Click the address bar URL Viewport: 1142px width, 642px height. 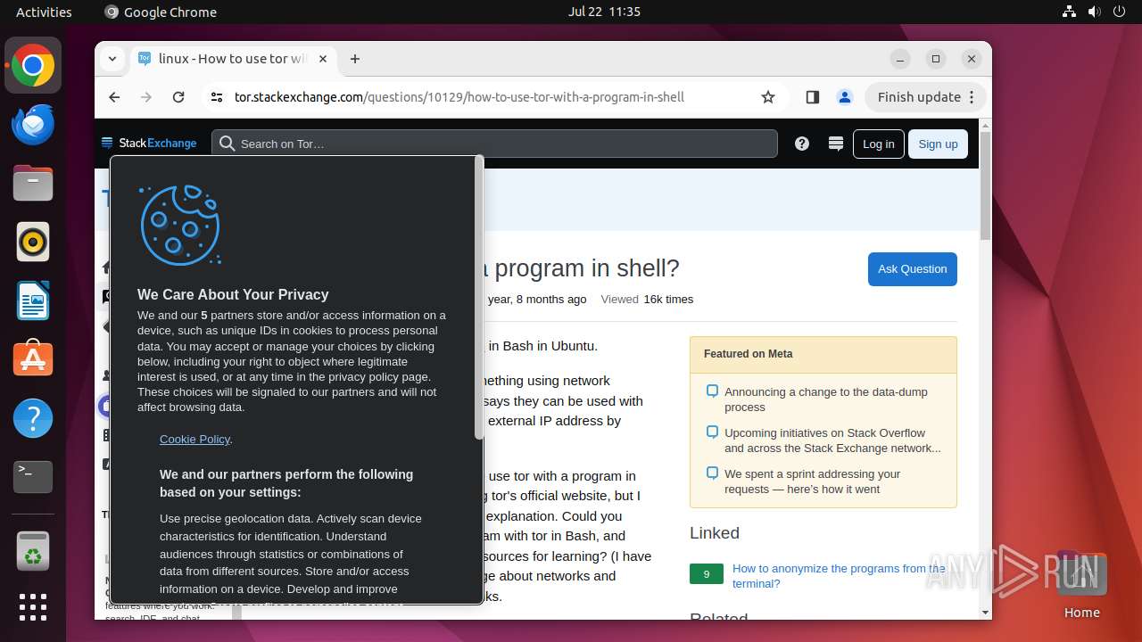459,97
